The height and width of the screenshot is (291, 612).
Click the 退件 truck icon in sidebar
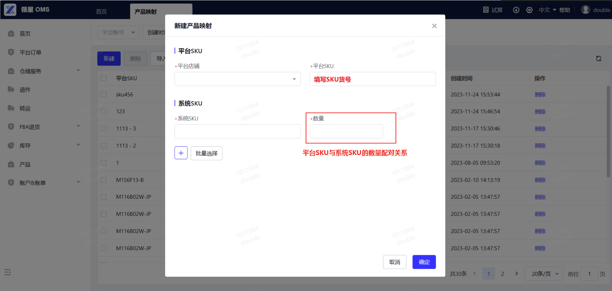[x=11, y=89]
